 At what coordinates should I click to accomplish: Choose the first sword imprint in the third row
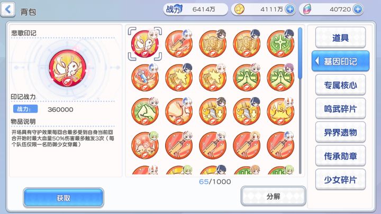[x=213, y=111]
